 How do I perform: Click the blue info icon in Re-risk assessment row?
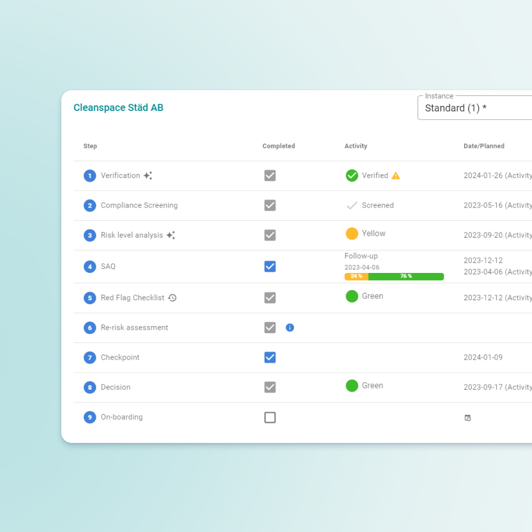pos(290,327)
